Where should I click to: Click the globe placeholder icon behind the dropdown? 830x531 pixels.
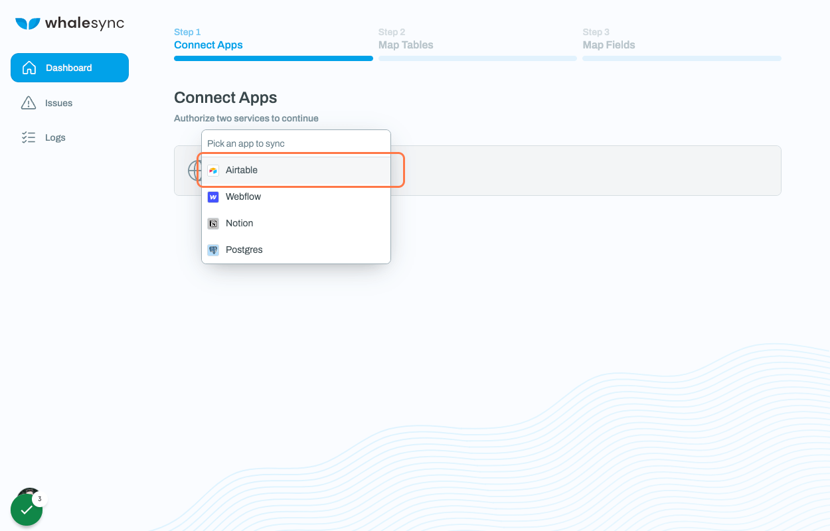(195, 170)
